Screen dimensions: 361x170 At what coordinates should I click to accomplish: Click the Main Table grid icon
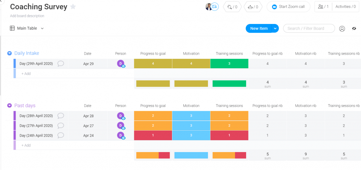12,28
